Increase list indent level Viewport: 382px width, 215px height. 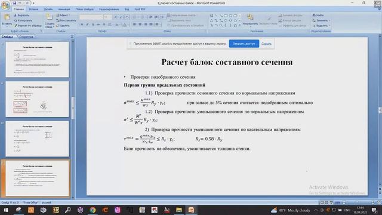point(156,17)
